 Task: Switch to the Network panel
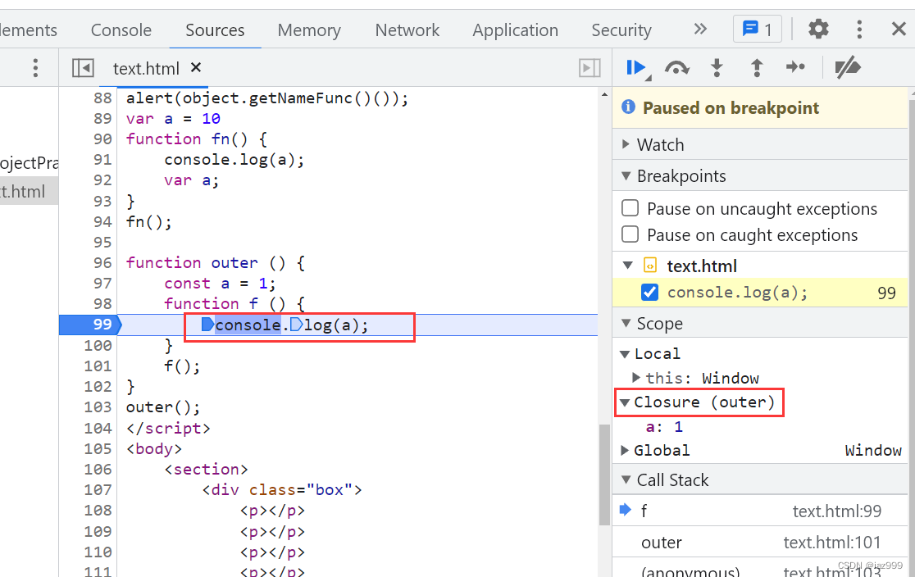pos(407,30)
